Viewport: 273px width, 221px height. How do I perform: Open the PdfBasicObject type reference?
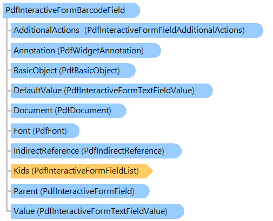pyautogui.click(x=89, y=71)
